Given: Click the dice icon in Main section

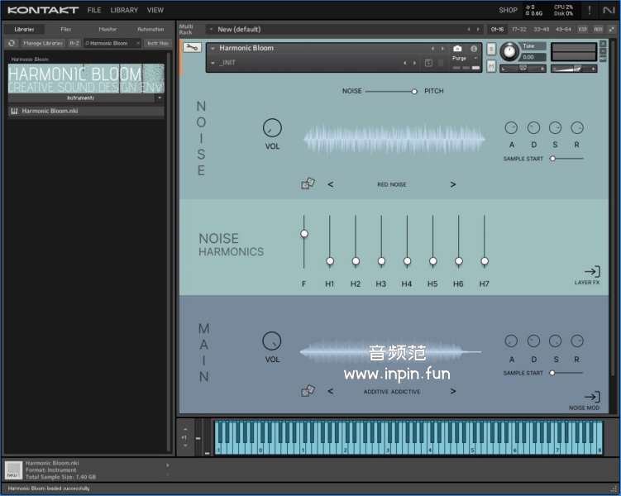Looking at the screenshot, I should coord(308,391).
